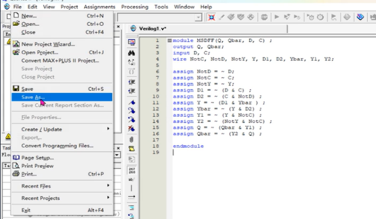The width and height of the screenshot is (376, 219).
Task: Select Print... in the File menu
Action: pos(62,174)
